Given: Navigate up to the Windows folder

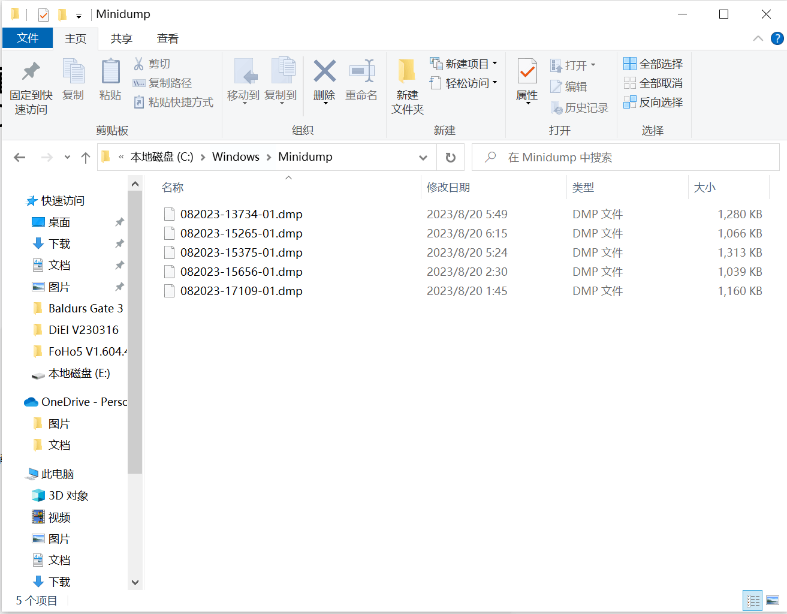Looking at the screenshot, I should click(85, 157).
